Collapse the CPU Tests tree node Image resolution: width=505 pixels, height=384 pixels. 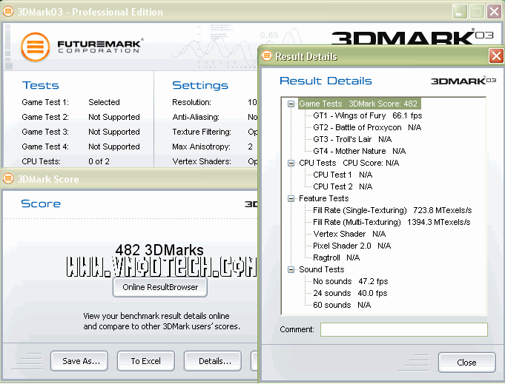coord(291,163)
